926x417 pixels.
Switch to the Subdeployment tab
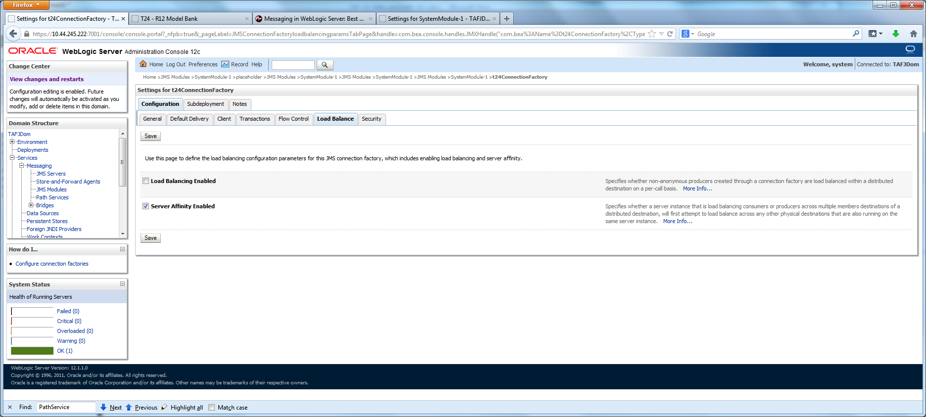pos(205,104)
